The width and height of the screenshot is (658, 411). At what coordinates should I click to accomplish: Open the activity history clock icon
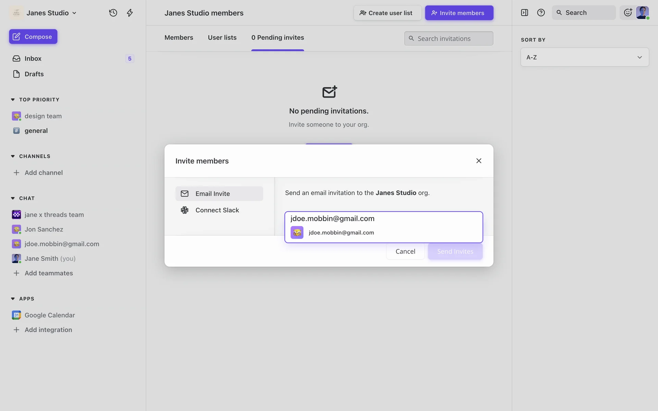click(x=113, y=13)
